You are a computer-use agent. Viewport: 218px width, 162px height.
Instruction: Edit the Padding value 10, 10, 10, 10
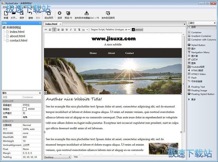pos(32,157)
